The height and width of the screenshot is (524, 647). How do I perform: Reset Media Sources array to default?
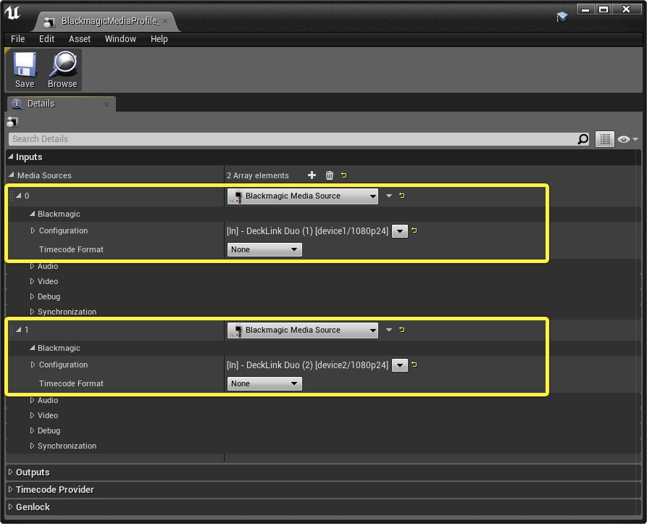tap(343, 175)
